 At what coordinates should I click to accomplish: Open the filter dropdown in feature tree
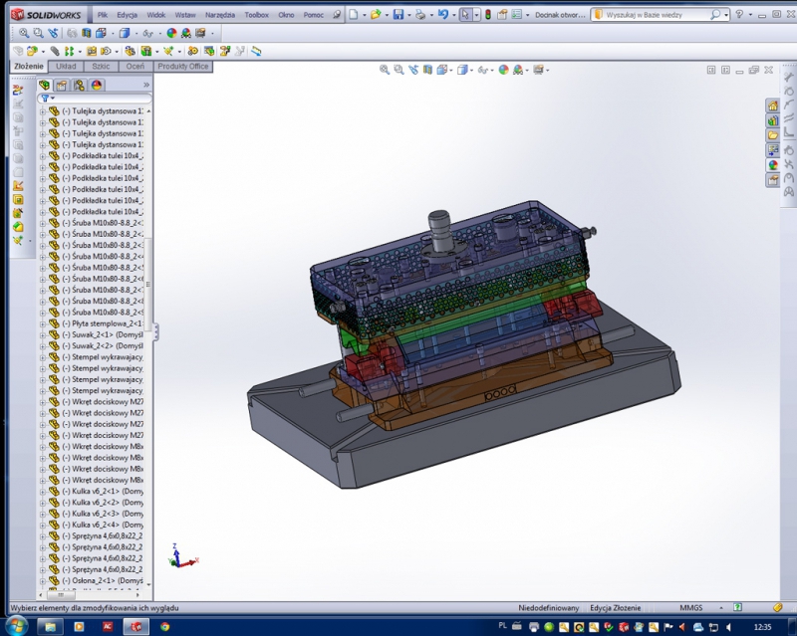(46, 99)
